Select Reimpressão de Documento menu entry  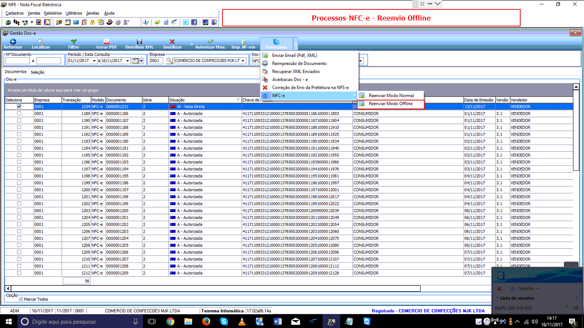click(x=309, y=64)
